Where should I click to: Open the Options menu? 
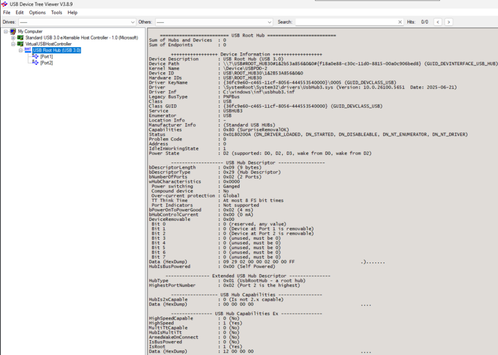click(37, 12)
